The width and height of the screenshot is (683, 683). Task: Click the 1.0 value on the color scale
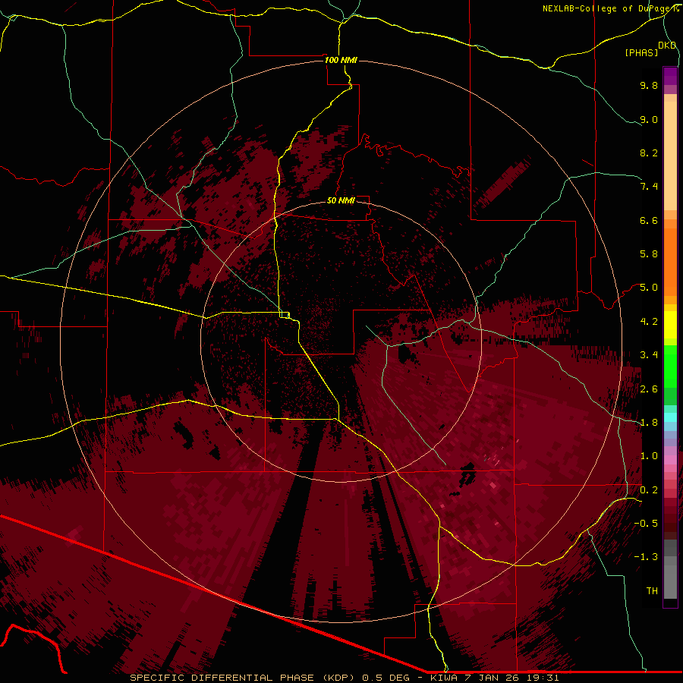[x=649, y=456]
